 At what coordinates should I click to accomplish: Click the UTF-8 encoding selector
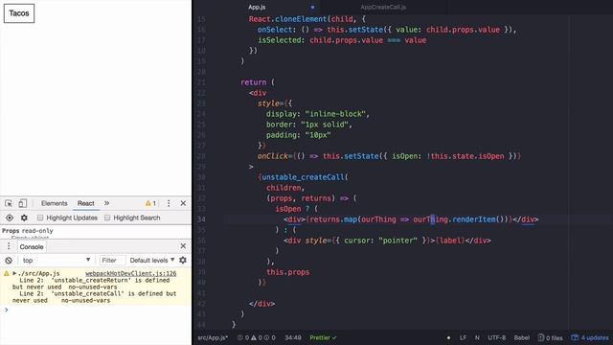pos(496,337)
